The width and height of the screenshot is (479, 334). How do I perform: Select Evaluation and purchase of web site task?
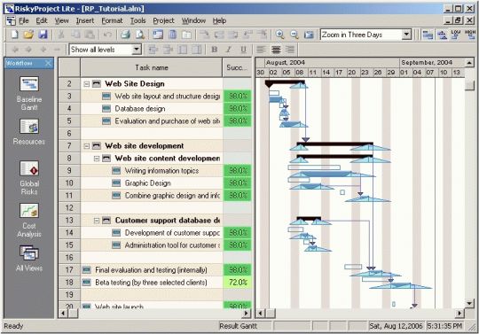168,121
